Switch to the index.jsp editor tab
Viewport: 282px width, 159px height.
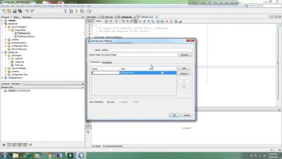pos(109,17)
